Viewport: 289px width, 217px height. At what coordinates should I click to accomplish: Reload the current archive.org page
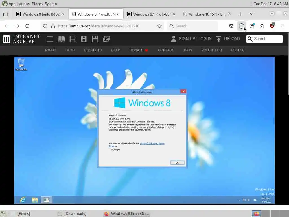tap(27, 26)
